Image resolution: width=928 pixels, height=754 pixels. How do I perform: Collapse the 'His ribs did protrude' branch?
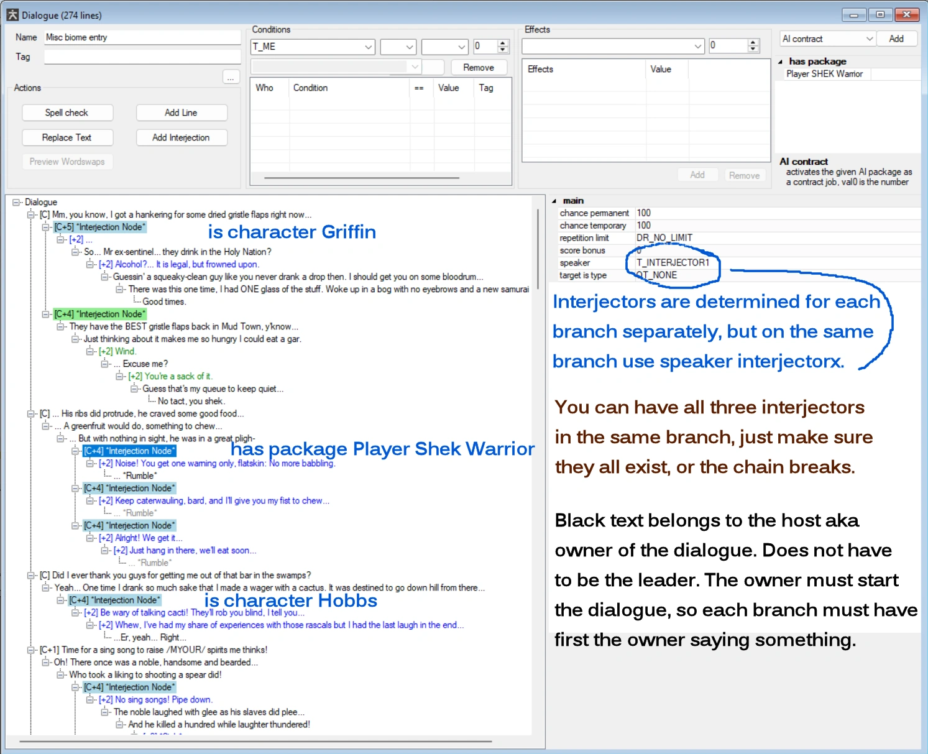point(31,413)
